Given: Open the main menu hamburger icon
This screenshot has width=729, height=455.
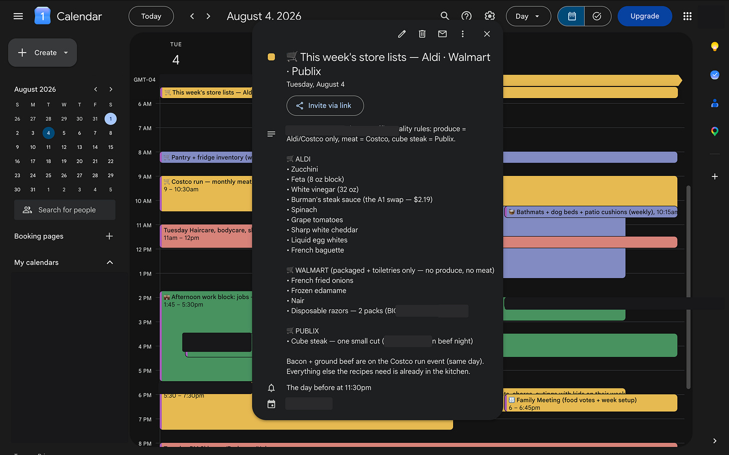Looking at the screenshot, I should pyautogui.click(x=18, y=16).
